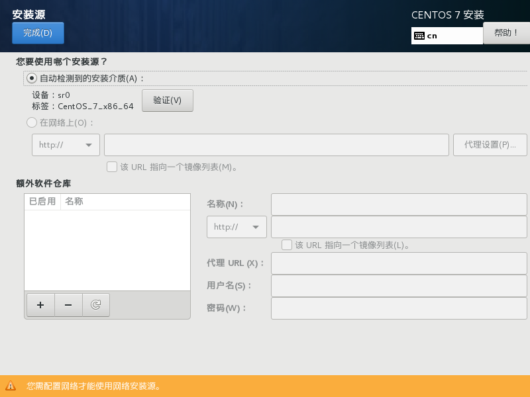Add a new repository with the plus icon
This screenshot has height=397, width=530.
click(40, 304)
